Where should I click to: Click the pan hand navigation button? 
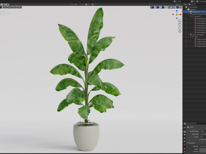180,24
